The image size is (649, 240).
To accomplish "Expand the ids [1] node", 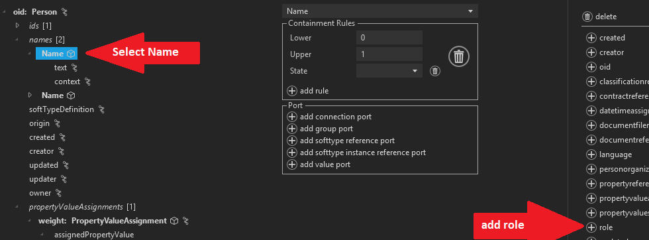I will (x=17, y=26).
